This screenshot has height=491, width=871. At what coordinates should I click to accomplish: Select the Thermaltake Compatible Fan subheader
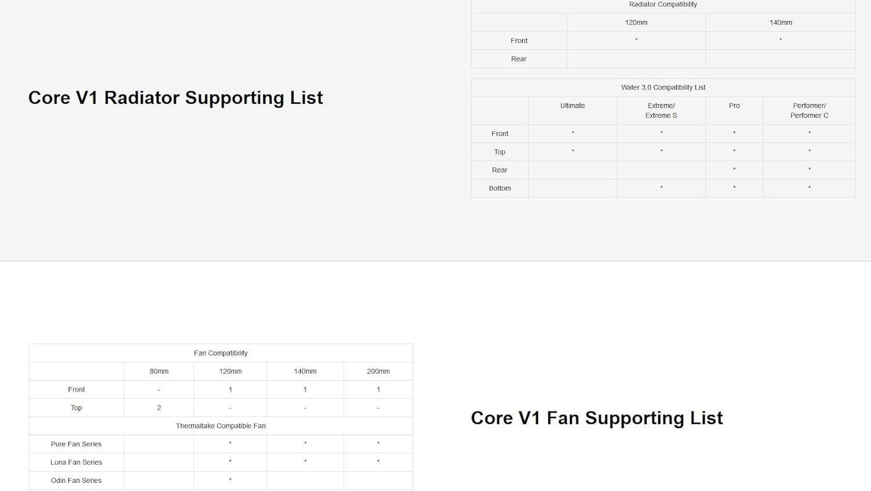click(x=221, y=426)
